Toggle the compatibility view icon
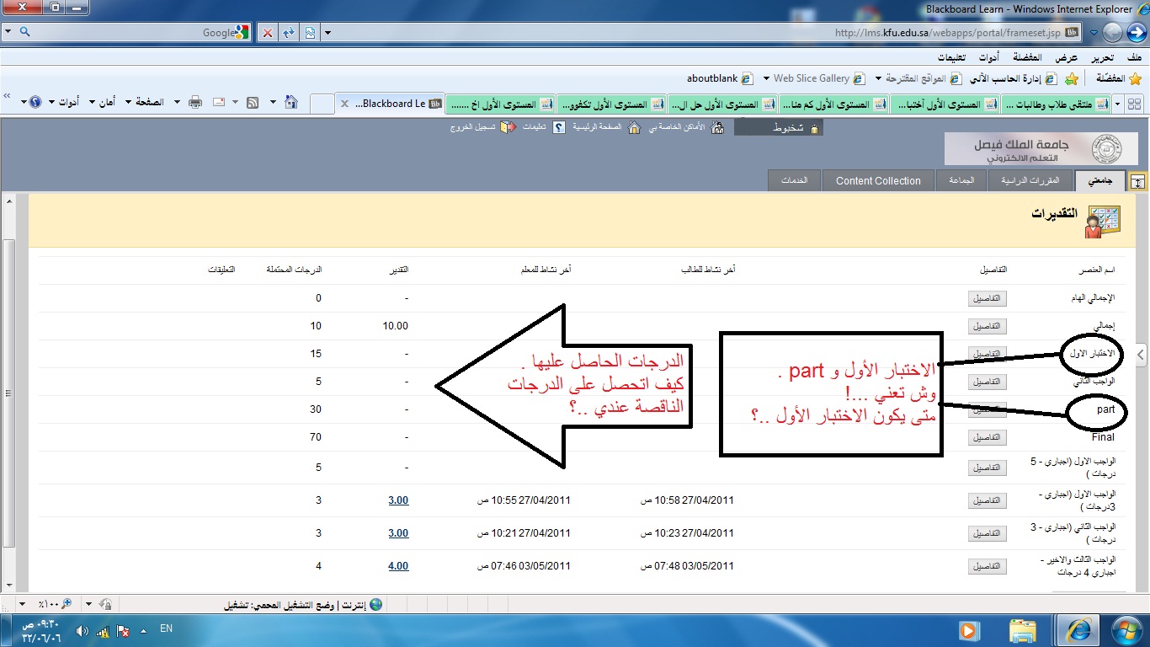Viewport: 1150px width, 647px height. point(310,33)
